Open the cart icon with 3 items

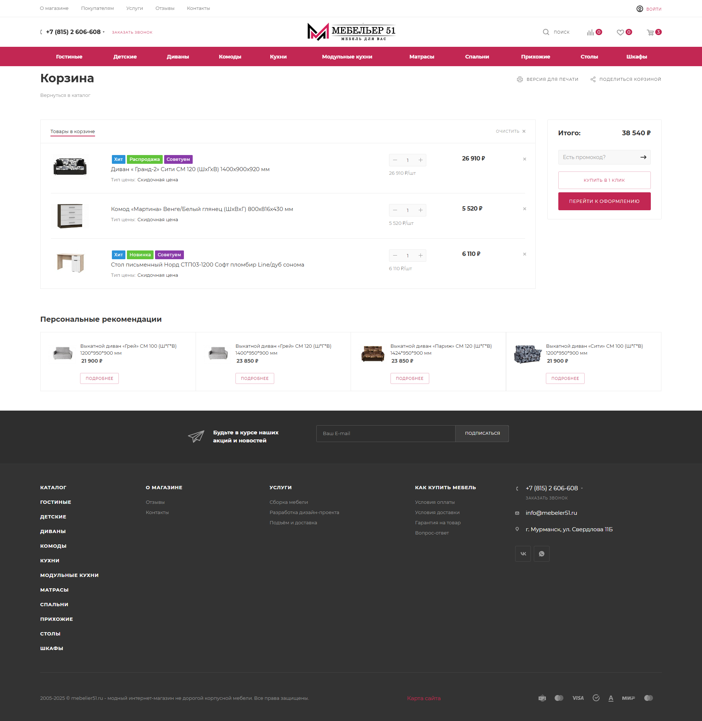coord(650,32)
